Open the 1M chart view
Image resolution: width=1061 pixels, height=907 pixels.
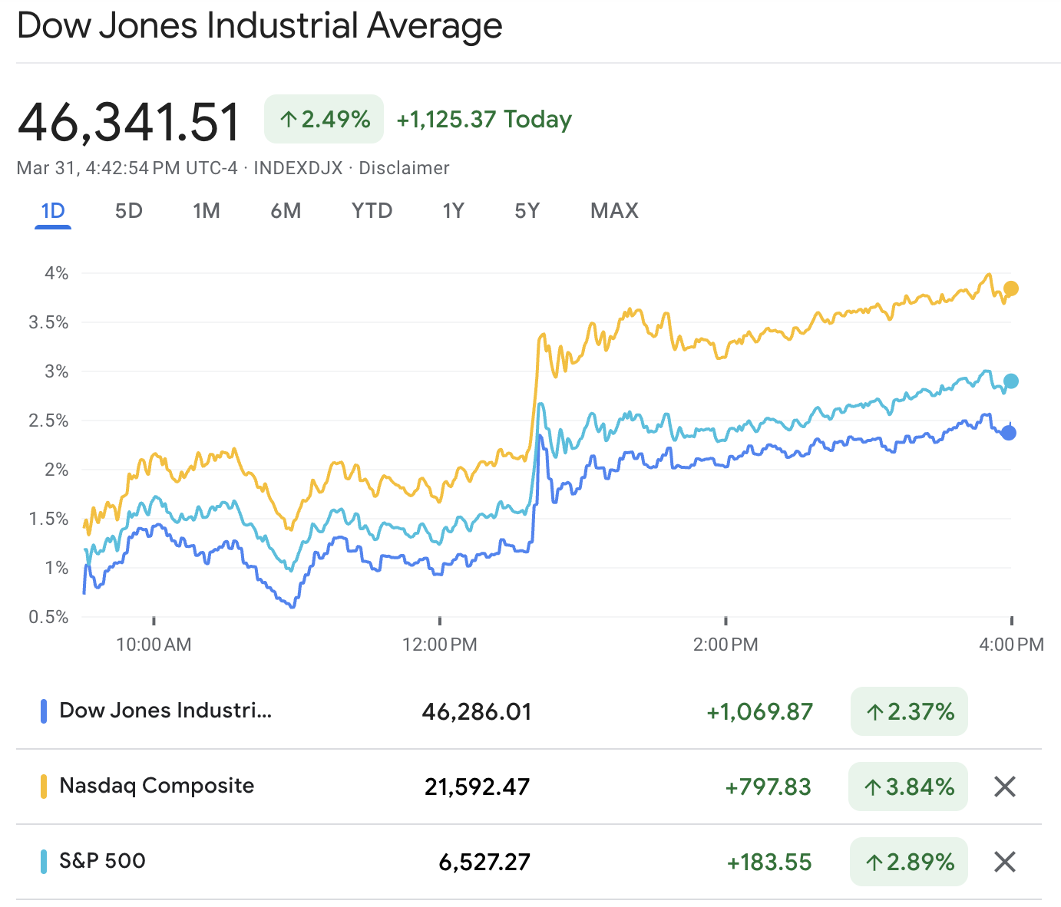[207, 210]
